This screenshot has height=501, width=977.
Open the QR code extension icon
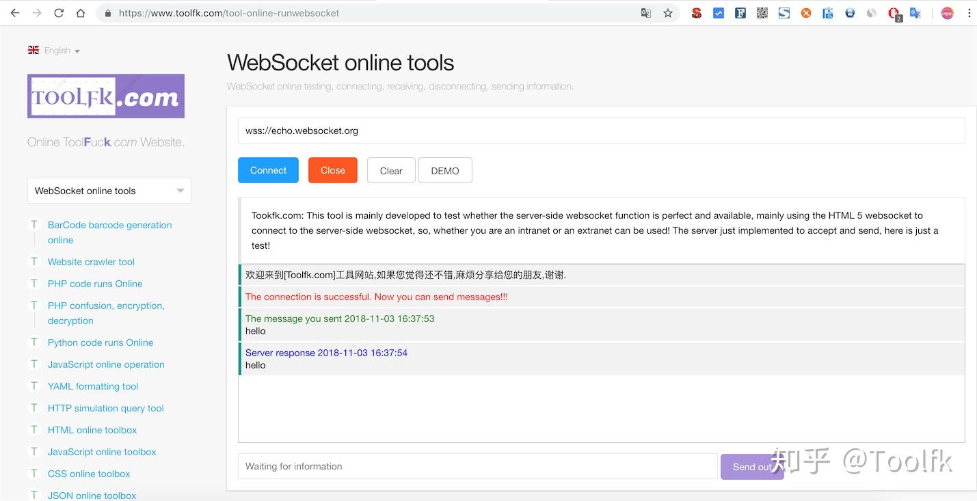click(762, 13)
